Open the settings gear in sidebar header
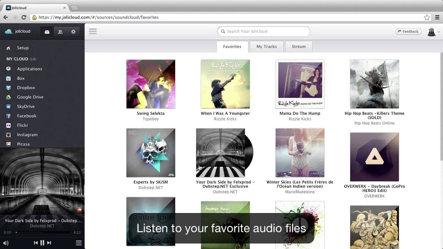Viewport: 443px width, 249px height. (x=73, y=31)
